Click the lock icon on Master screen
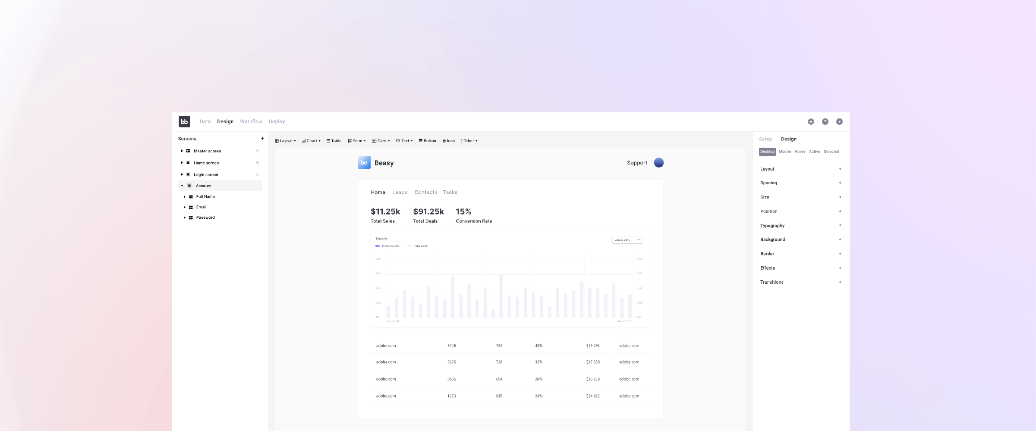1036x431 pixels. [x=258, y=151]
